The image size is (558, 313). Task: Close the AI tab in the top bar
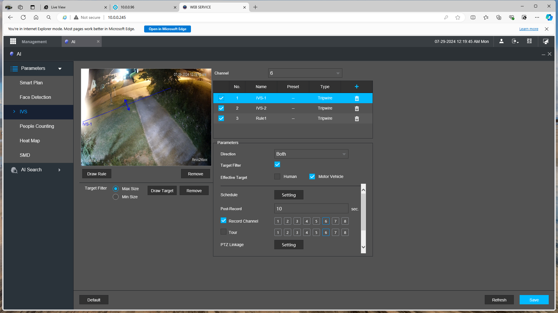pos(98,41)
